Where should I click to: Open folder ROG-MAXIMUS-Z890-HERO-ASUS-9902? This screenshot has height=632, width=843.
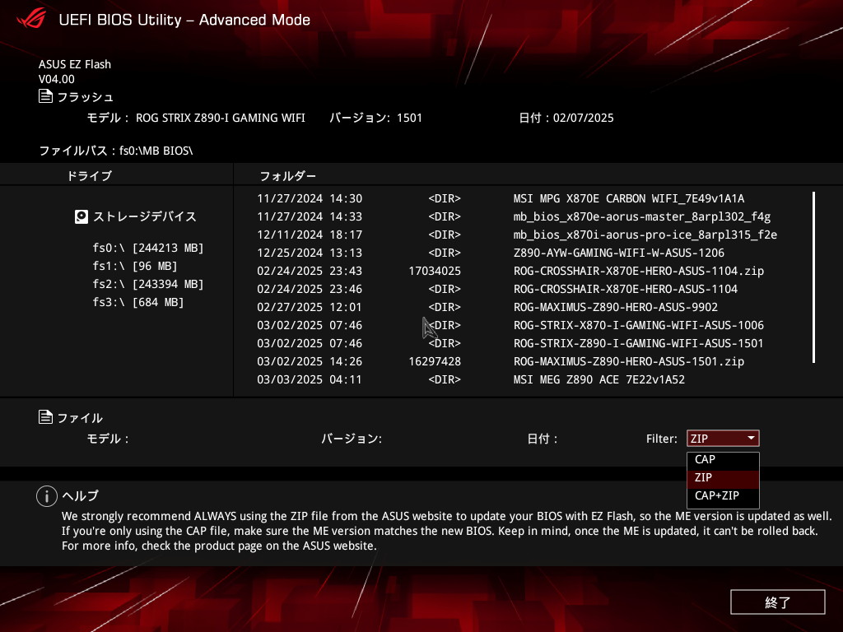click(x=616, y=308)
